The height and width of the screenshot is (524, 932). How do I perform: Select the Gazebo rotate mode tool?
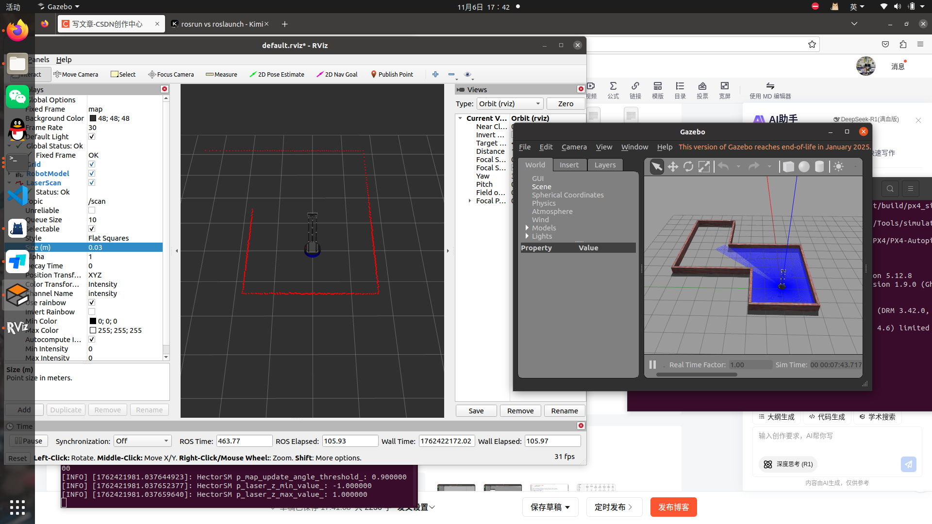click(x=688, y=167)
